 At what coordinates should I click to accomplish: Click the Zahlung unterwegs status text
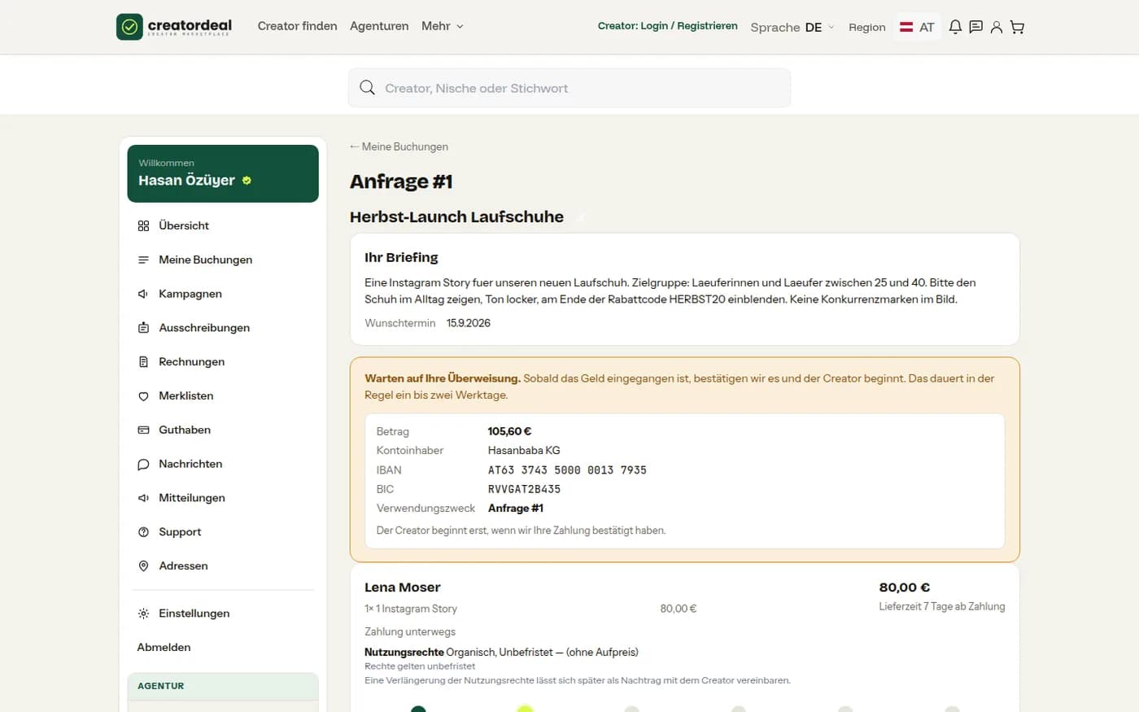pos(410,631)
